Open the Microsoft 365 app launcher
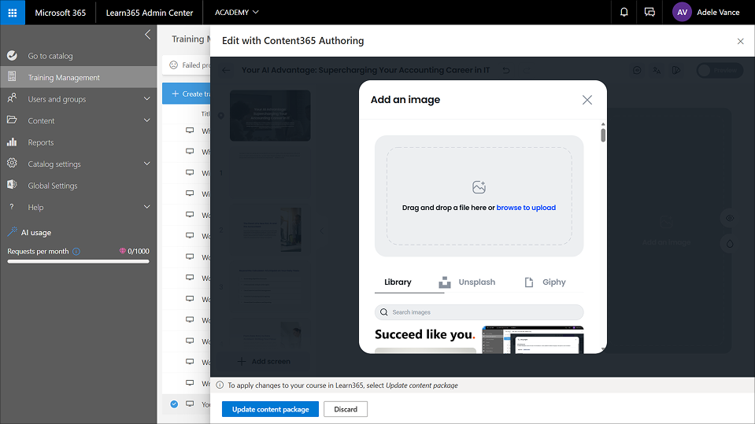 13,13
